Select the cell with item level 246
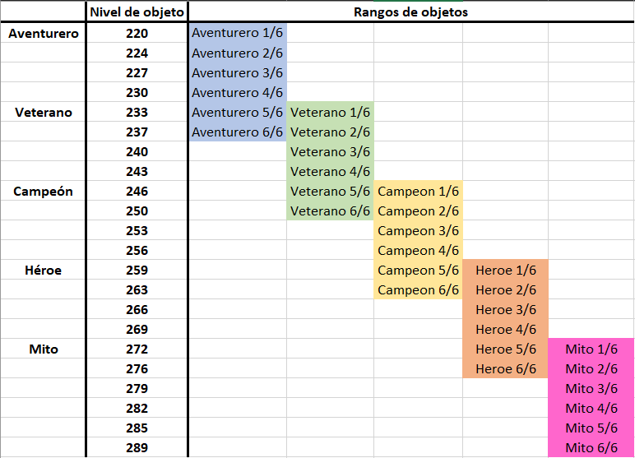635x458 pixels. pyautogui.click(x=137, y=192)
